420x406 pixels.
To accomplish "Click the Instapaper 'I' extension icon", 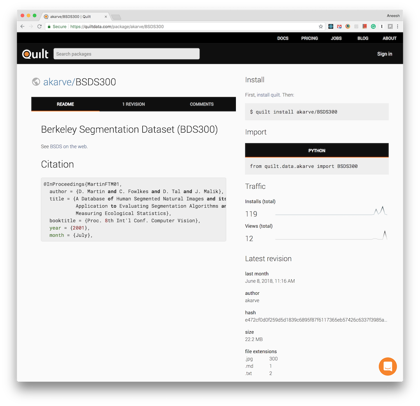I will (x=382, y=26).
